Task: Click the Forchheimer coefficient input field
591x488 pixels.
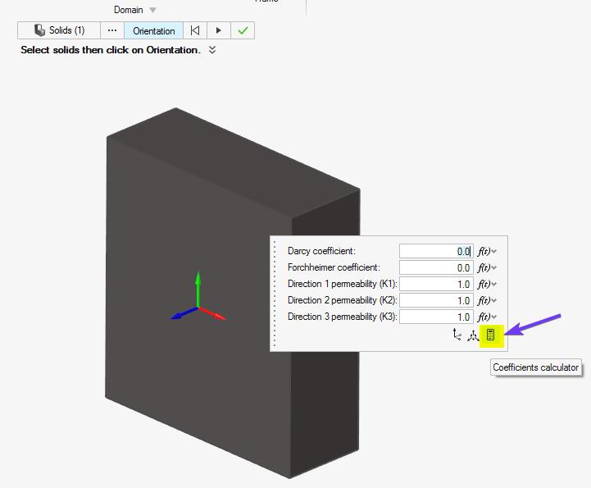Action: pyautogui.click(x=436, y=267)
